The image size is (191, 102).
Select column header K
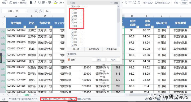tap(180, 16)
